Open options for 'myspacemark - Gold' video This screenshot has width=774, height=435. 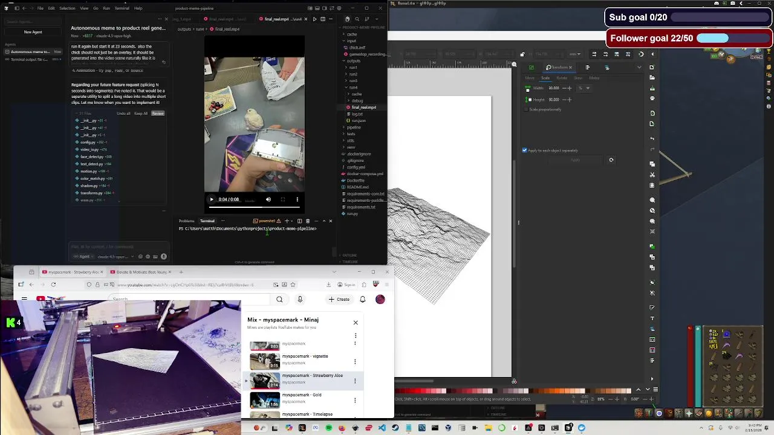(355, 401)
